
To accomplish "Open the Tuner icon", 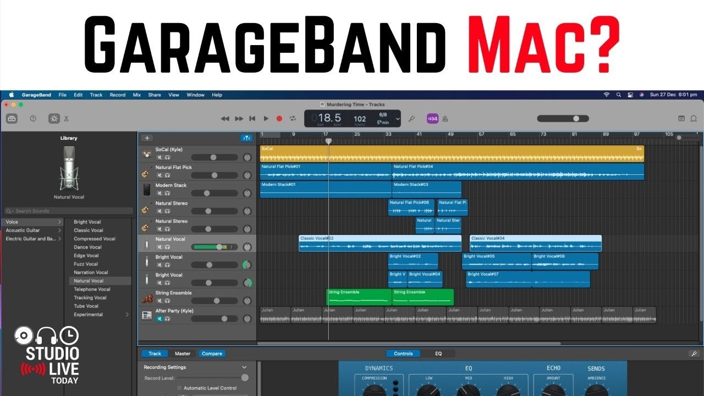I will [411, 118].
